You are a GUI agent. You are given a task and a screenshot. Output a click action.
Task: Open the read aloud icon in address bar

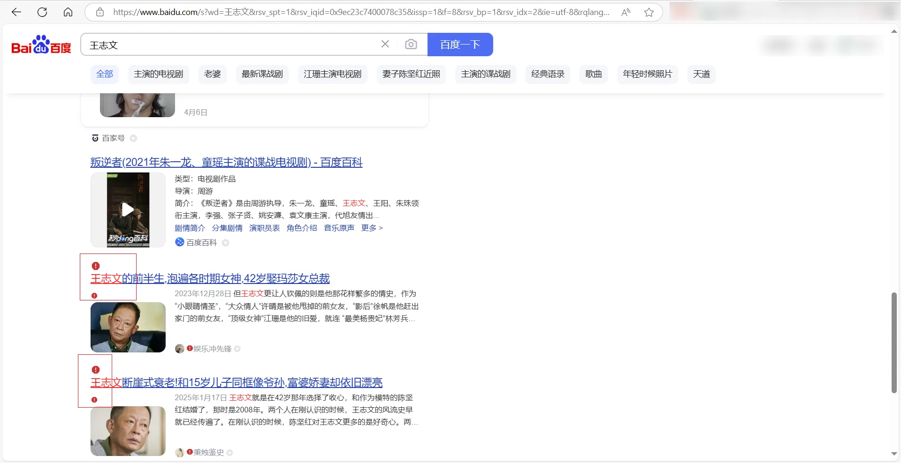point(626,12)
